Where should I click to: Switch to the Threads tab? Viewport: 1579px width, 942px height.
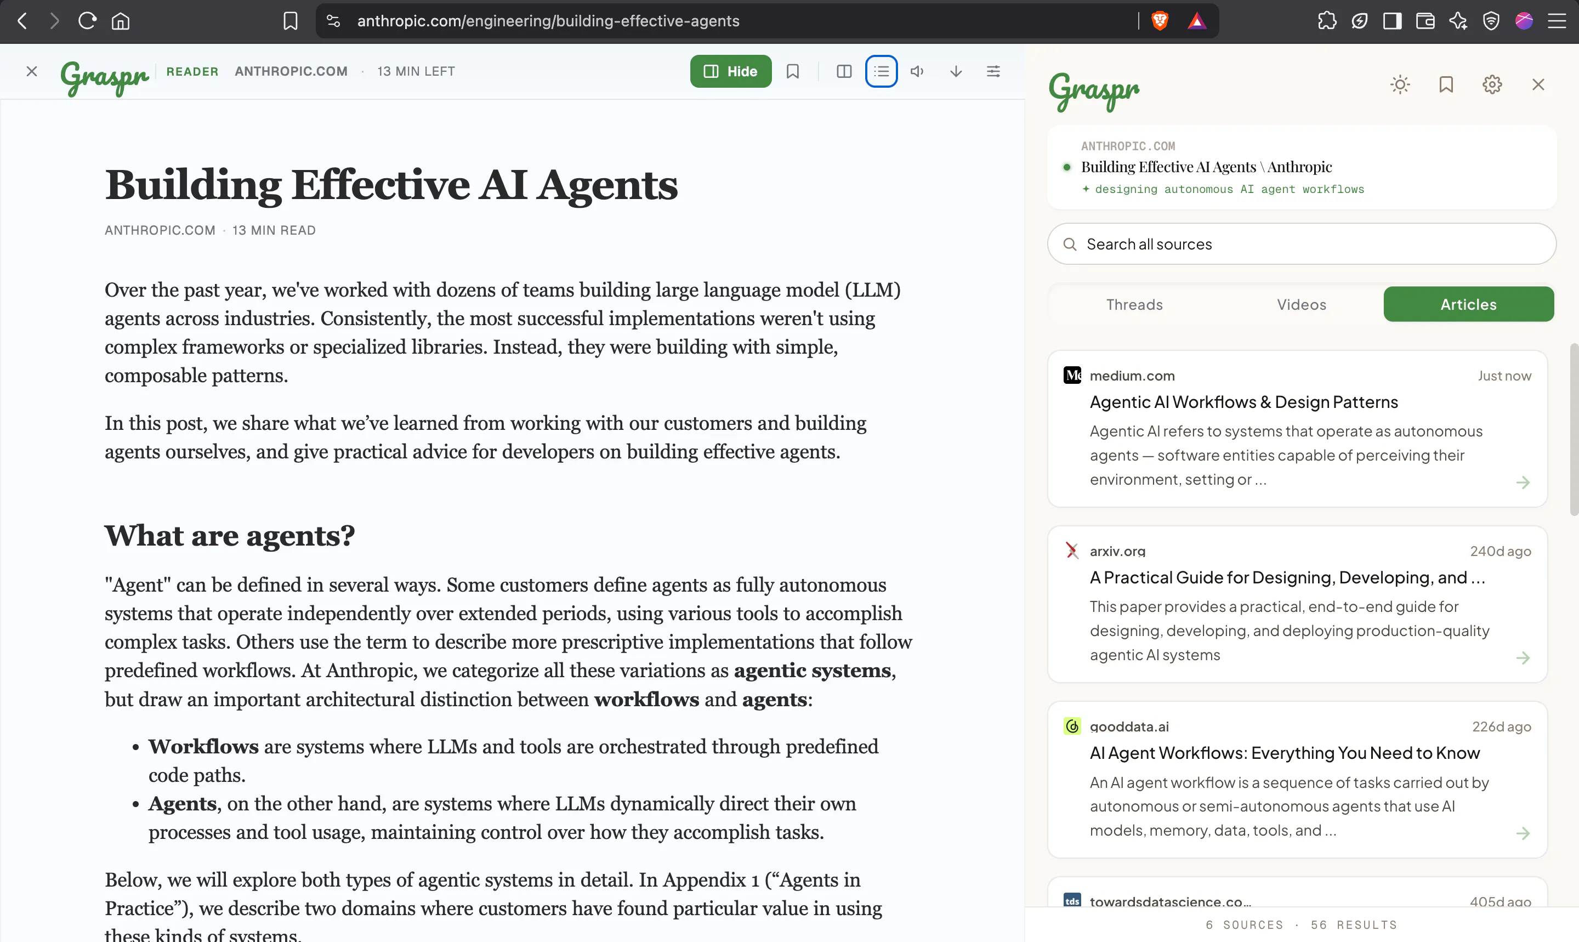[x=1135, y=305]
